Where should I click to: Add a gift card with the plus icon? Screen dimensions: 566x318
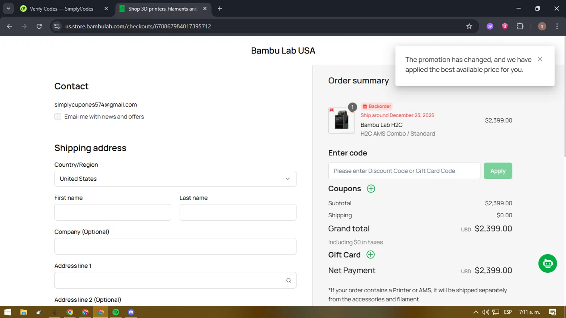(371, 255)
